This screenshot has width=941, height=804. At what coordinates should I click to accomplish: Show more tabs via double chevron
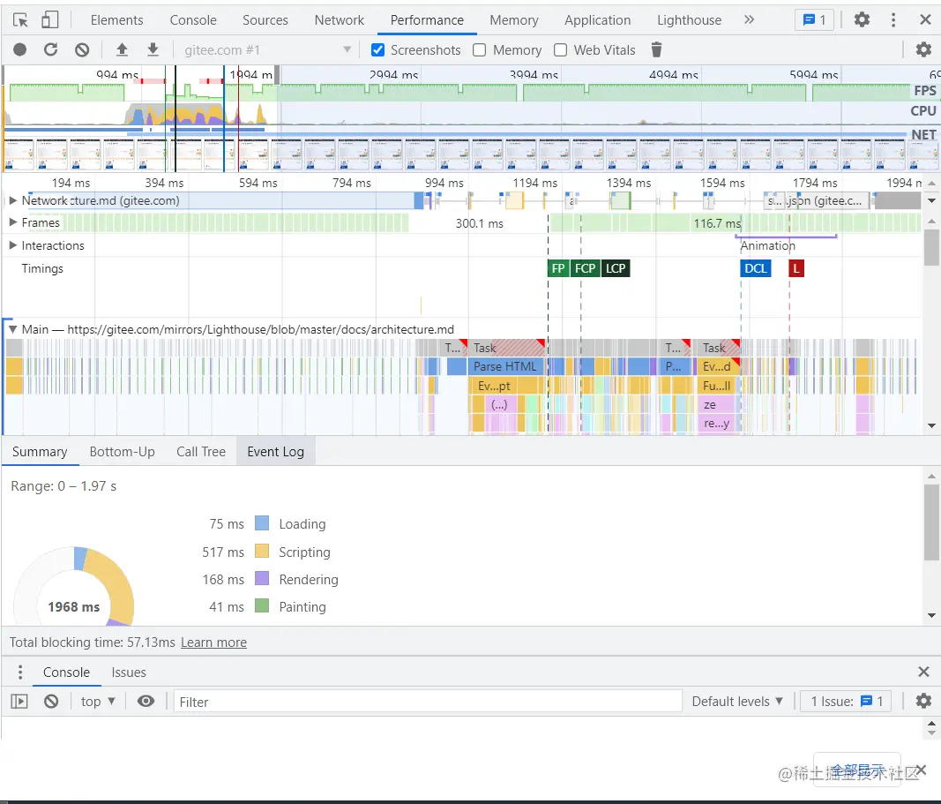[749, 19]
